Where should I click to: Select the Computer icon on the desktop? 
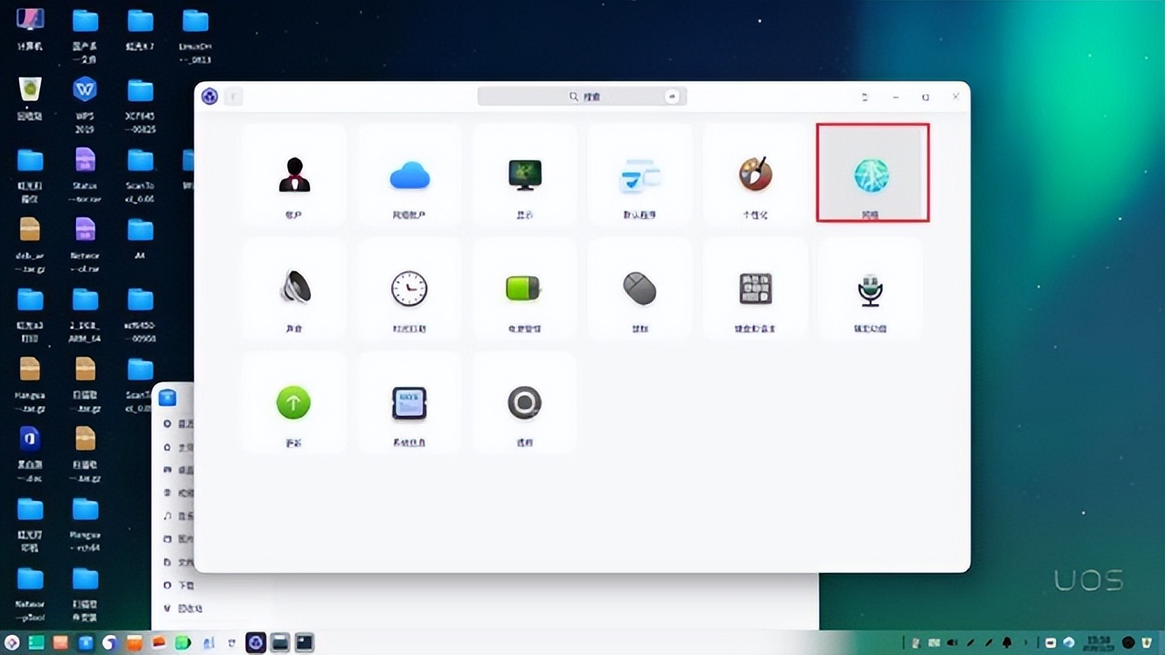point(31,28)
